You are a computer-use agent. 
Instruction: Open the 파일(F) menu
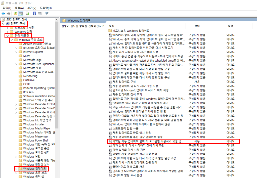7,8
